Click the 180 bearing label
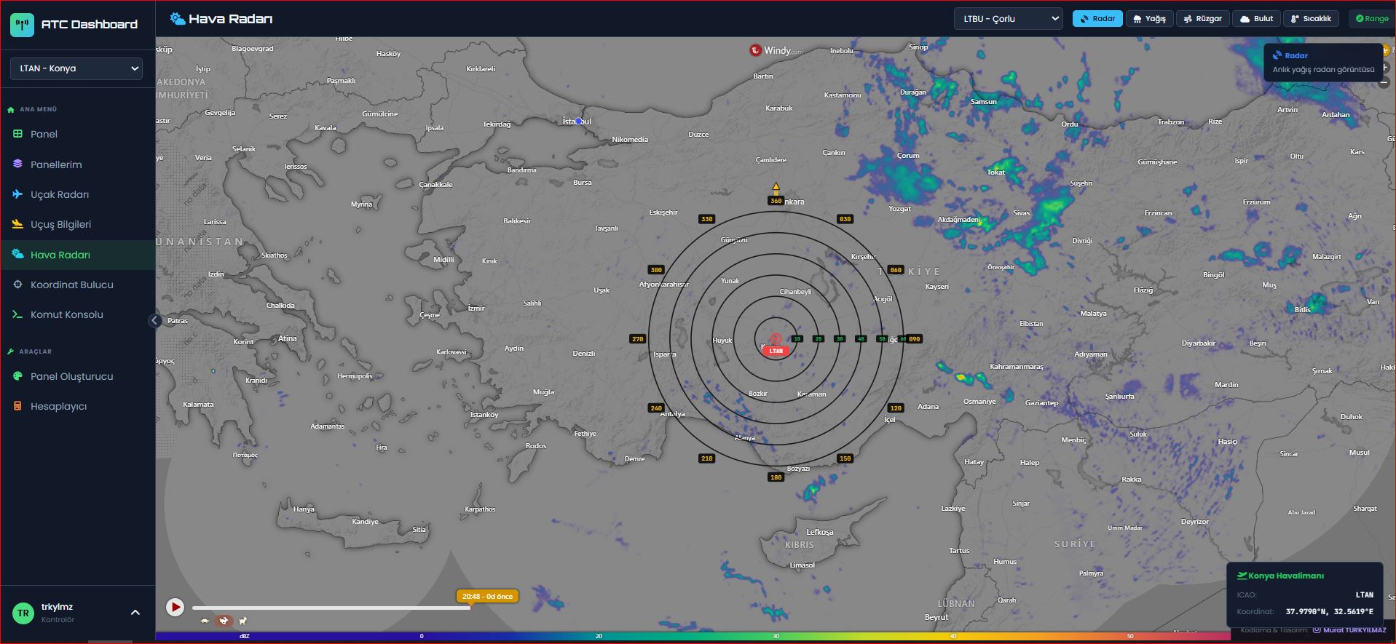The height and width of the screenshot is (644, 1396). [776, 477]
